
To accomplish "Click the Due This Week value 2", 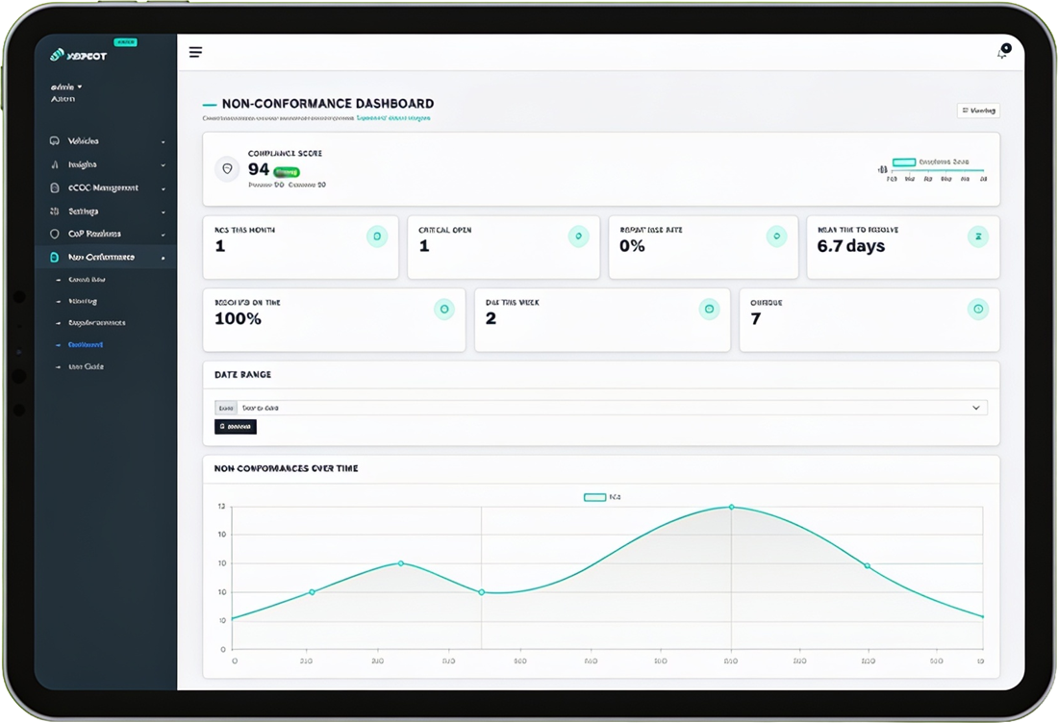I will (x=491, y=318).
